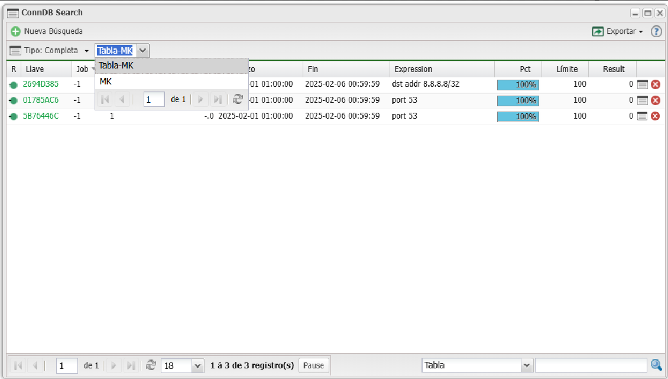668x379 pixels.
Task: Expand the page size 18 combo box
Action: (198, 366)
